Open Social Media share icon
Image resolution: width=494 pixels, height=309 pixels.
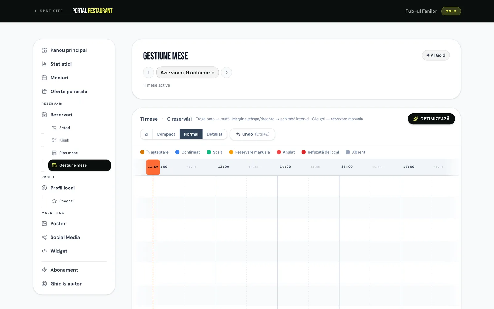[44, 237]
